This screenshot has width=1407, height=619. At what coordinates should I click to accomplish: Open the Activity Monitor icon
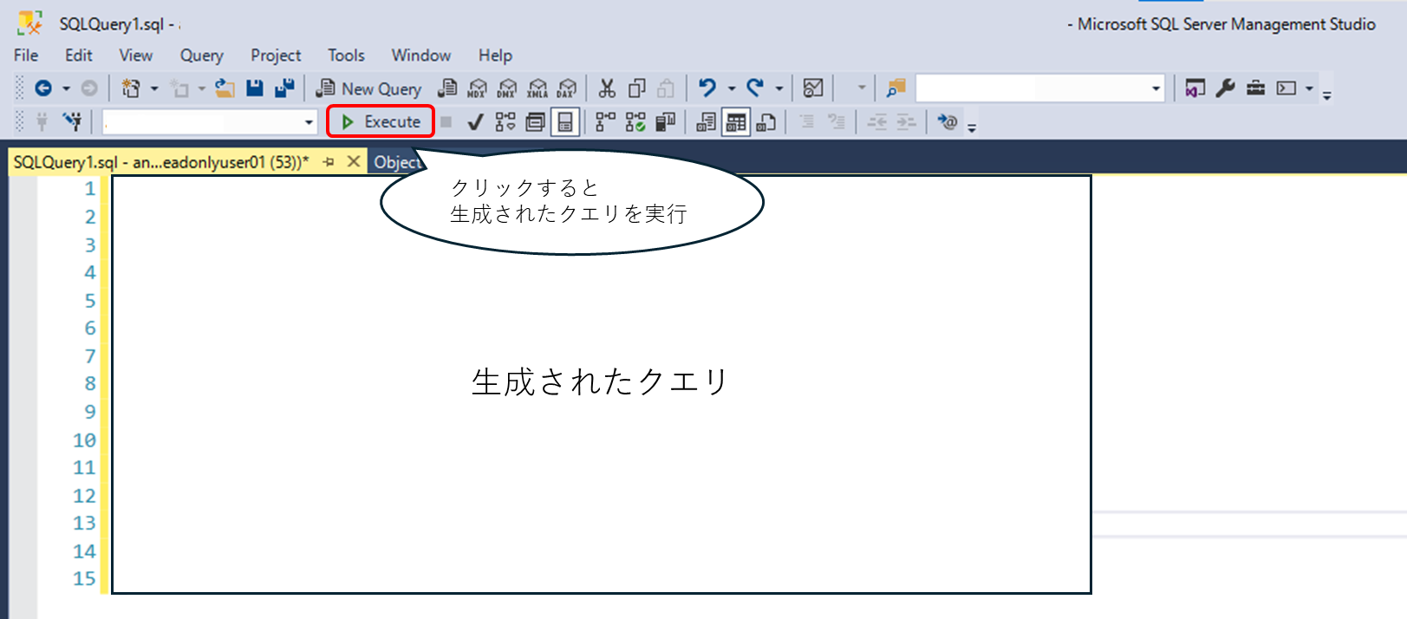pyautogui.click(x=813, y=88)
